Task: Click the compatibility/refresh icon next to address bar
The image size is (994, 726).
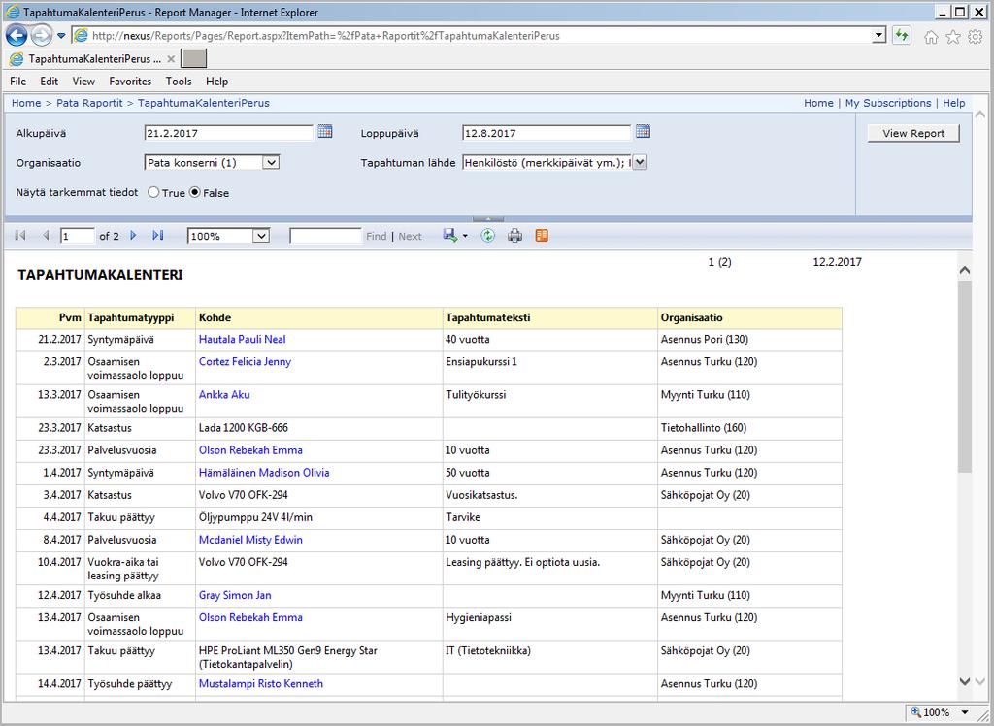Action: point(902,36)
